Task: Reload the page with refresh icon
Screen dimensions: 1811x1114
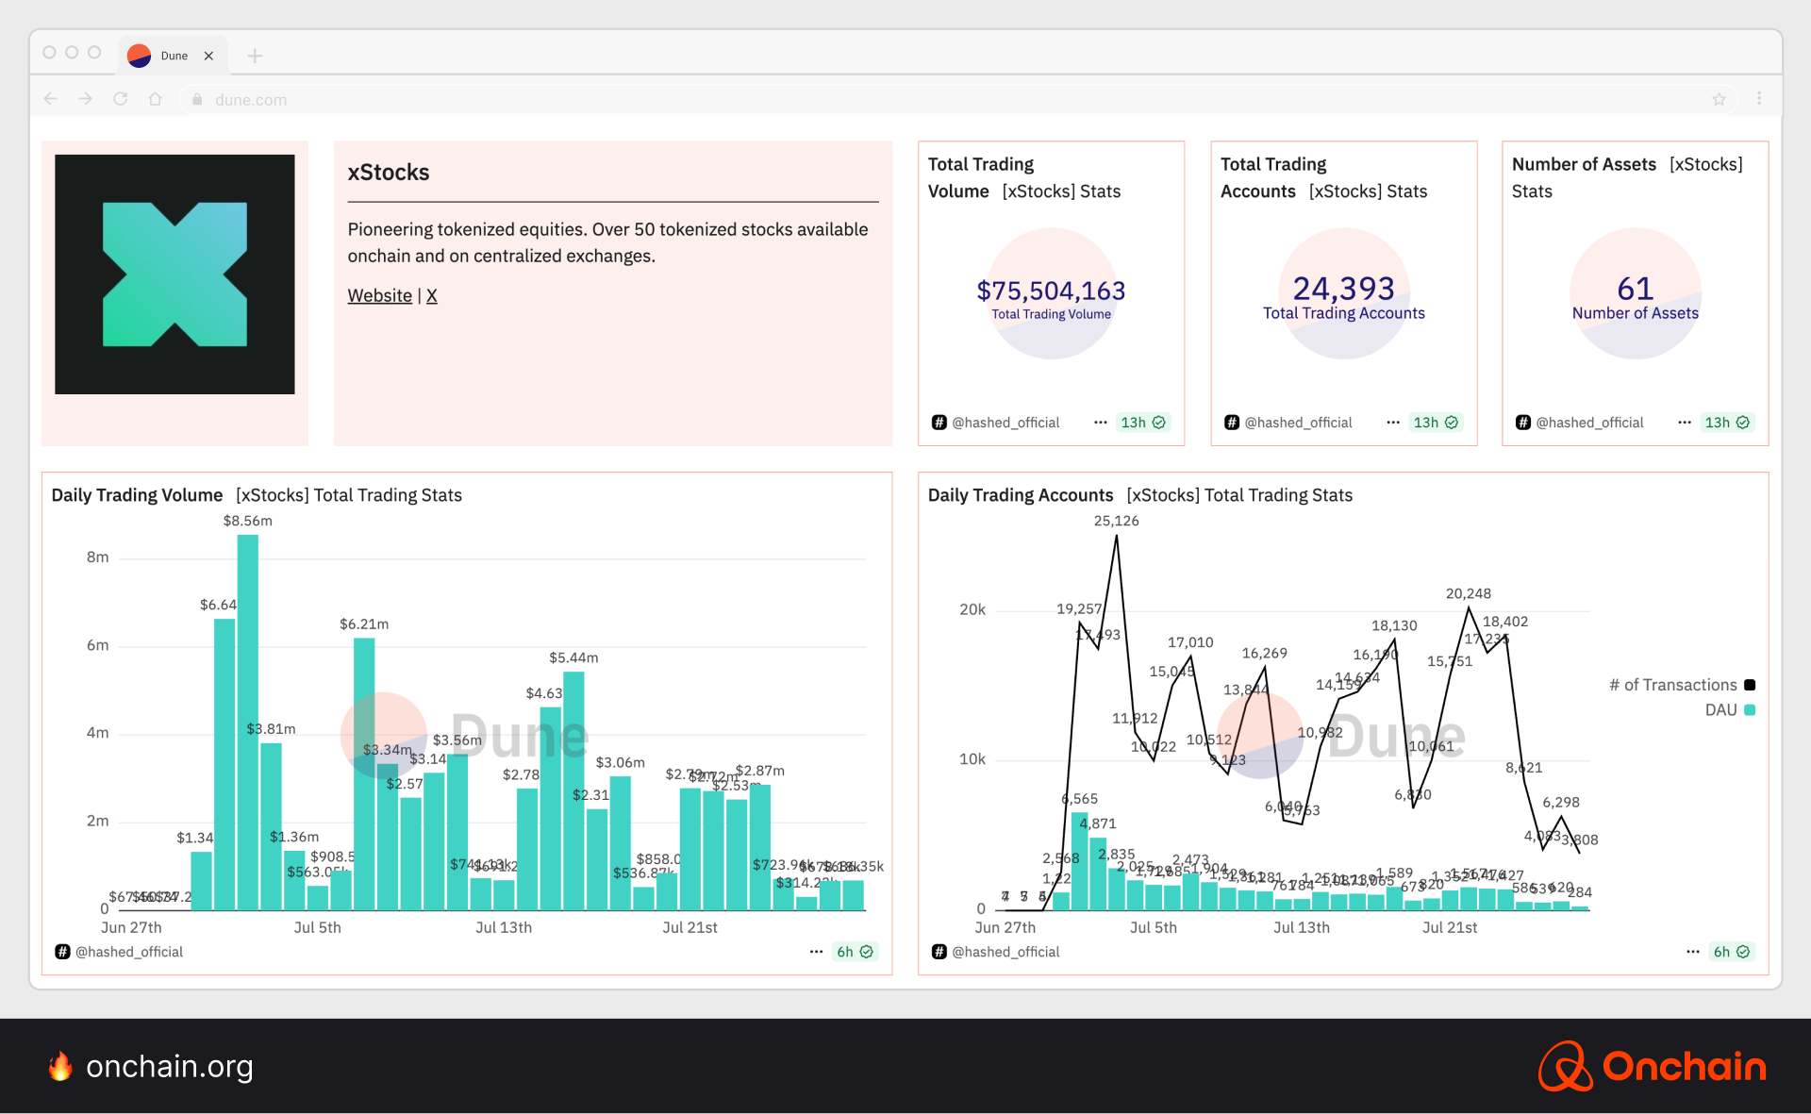Action: (121, 99)
